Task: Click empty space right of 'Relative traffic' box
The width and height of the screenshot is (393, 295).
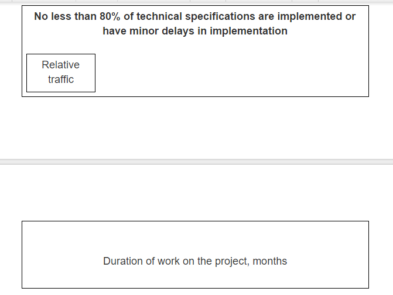Action: click(x=232, y=73)
